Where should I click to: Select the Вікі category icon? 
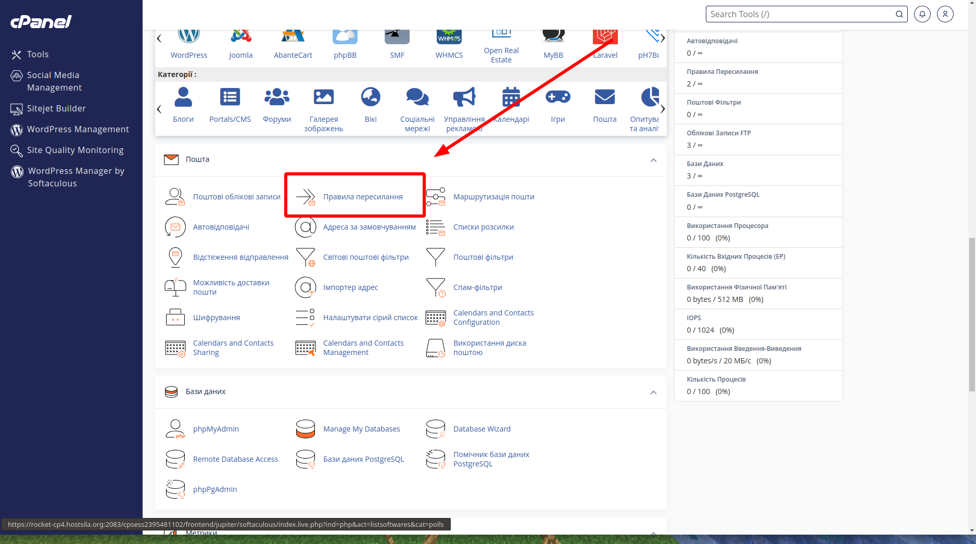pyautogui.click(x=371, y=97)
